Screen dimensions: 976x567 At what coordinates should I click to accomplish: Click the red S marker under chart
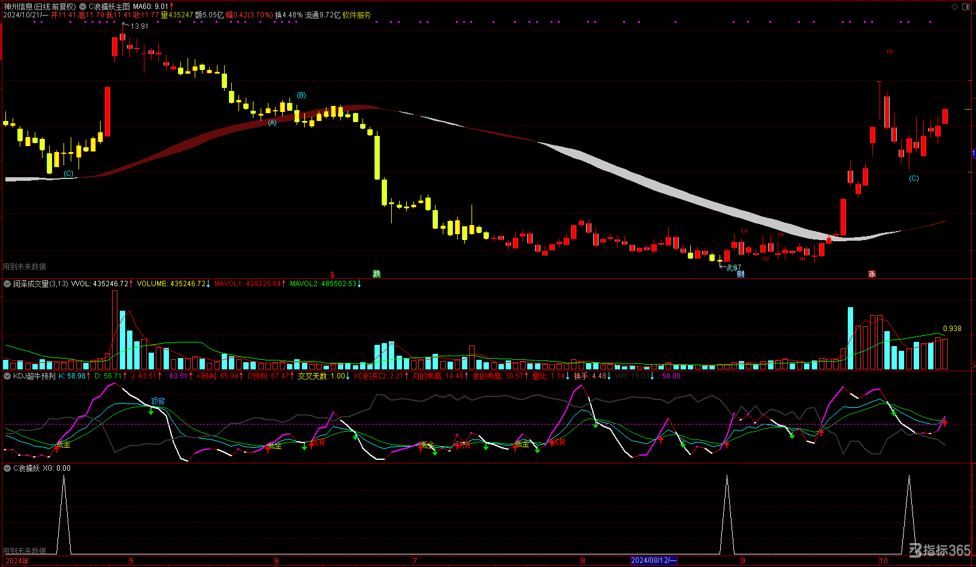[333, 275]
